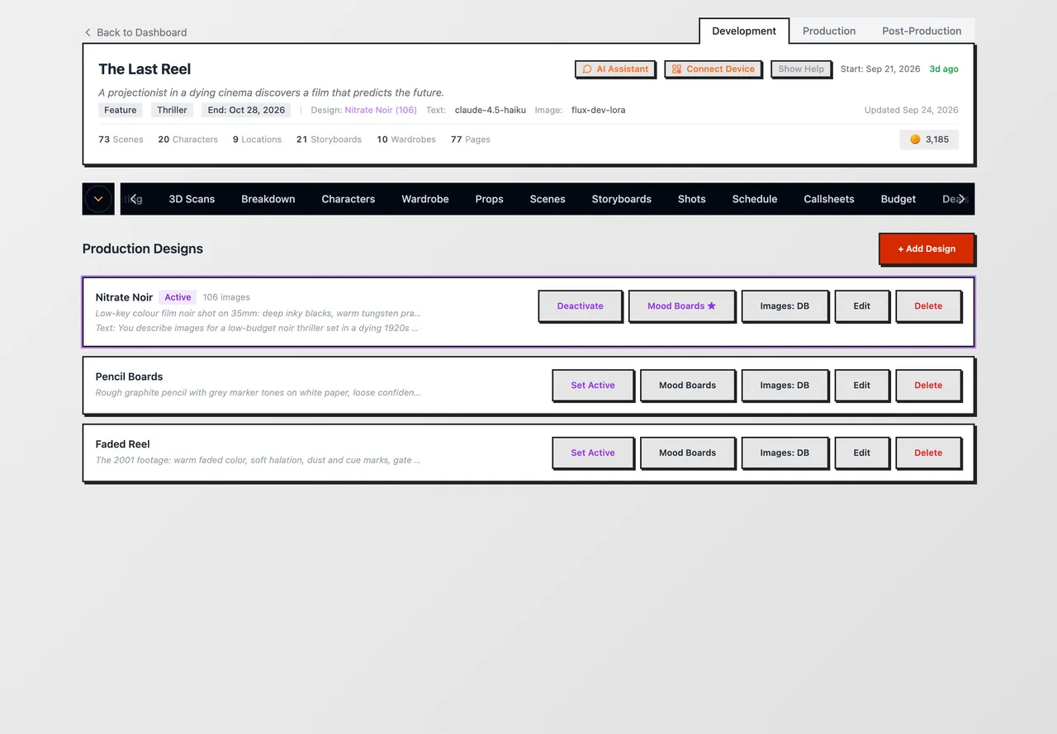This screenshot has height=734, width=1057.
Task: Open the Props section
Action: coord(490,199)
